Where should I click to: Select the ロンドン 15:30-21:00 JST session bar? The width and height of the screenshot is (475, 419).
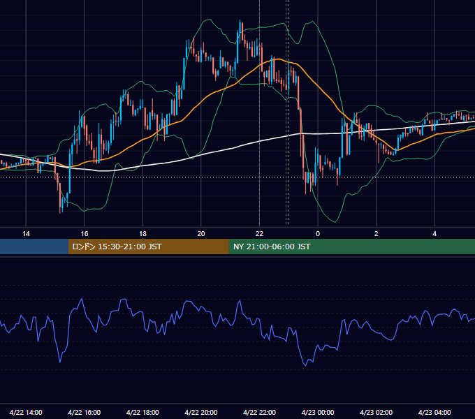click(x=148, y=247)
